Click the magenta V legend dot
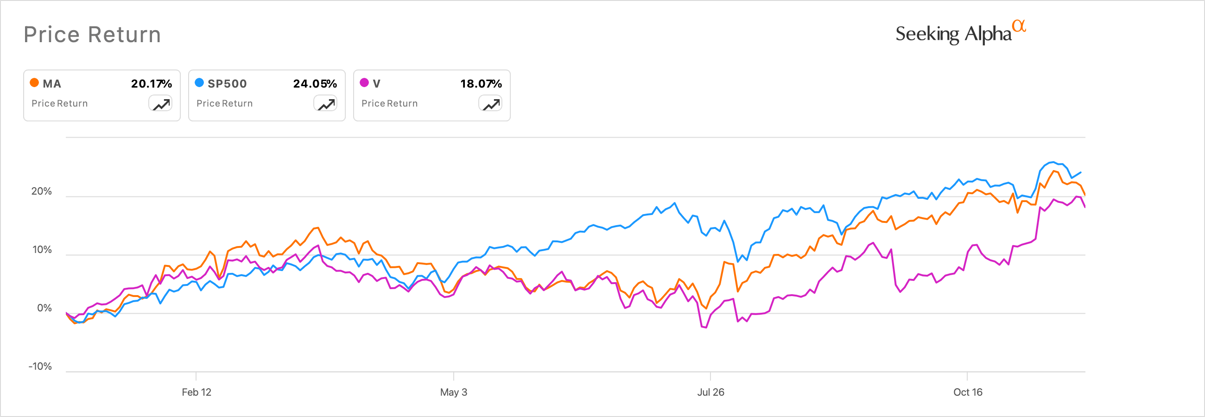 click(x=364, y=83)
